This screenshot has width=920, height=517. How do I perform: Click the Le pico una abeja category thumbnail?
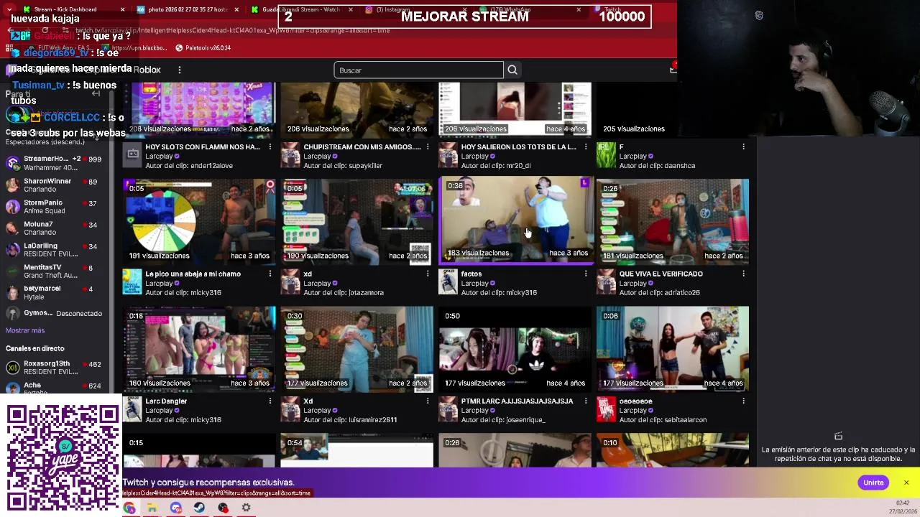pyautogui.click(x=132, y=281)
